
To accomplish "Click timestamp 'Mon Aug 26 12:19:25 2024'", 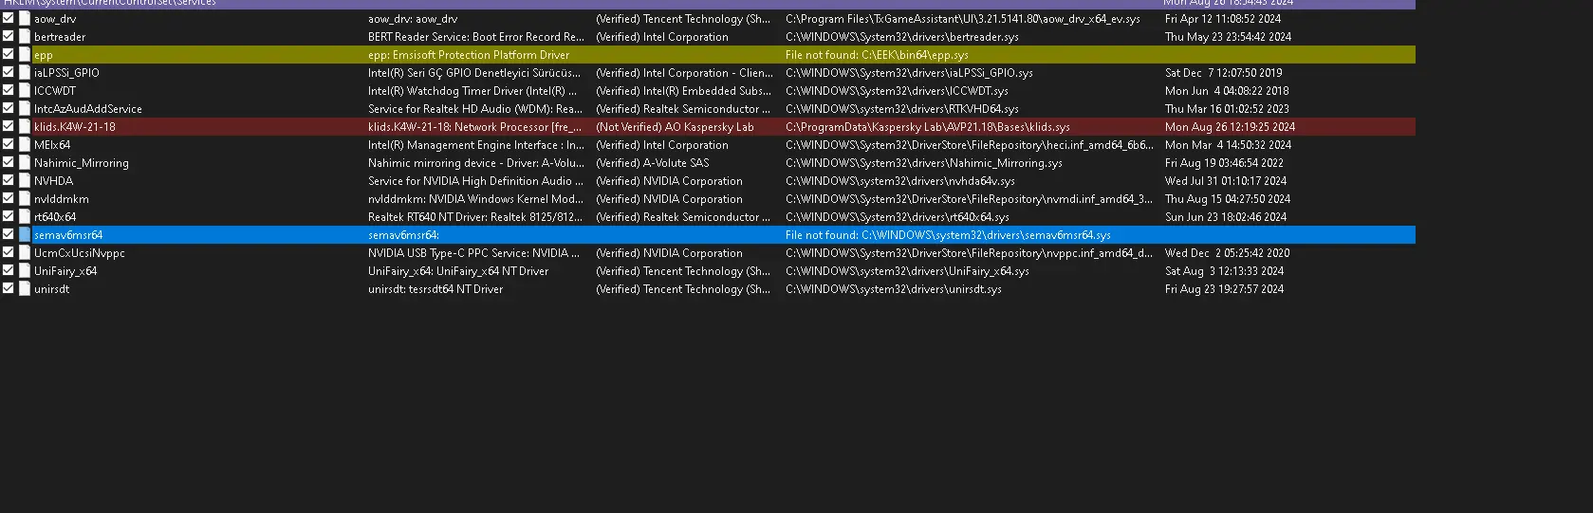I will pyautogui.click(x=1230, y=127).
